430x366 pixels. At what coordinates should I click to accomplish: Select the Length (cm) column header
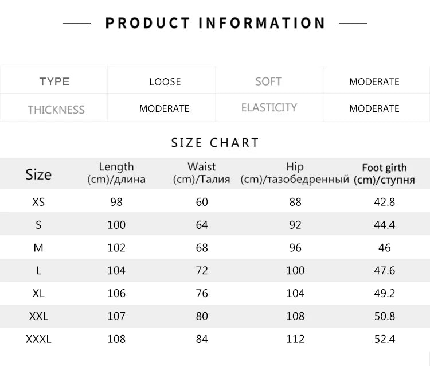116,173
